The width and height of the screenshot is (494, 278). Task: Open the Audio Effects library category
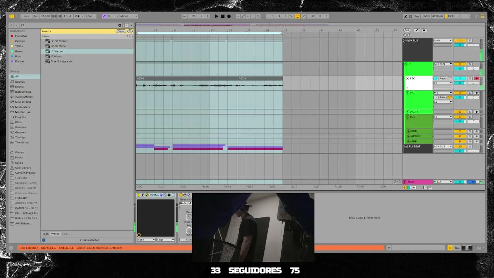[x=24, y=97]
